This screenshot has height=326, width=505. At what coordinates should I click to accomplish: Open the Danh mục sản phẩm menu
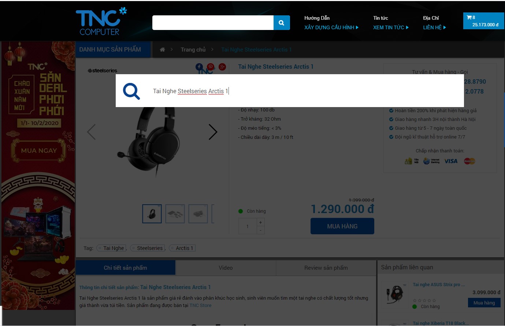pyautogui.click(x=113, y=50)
